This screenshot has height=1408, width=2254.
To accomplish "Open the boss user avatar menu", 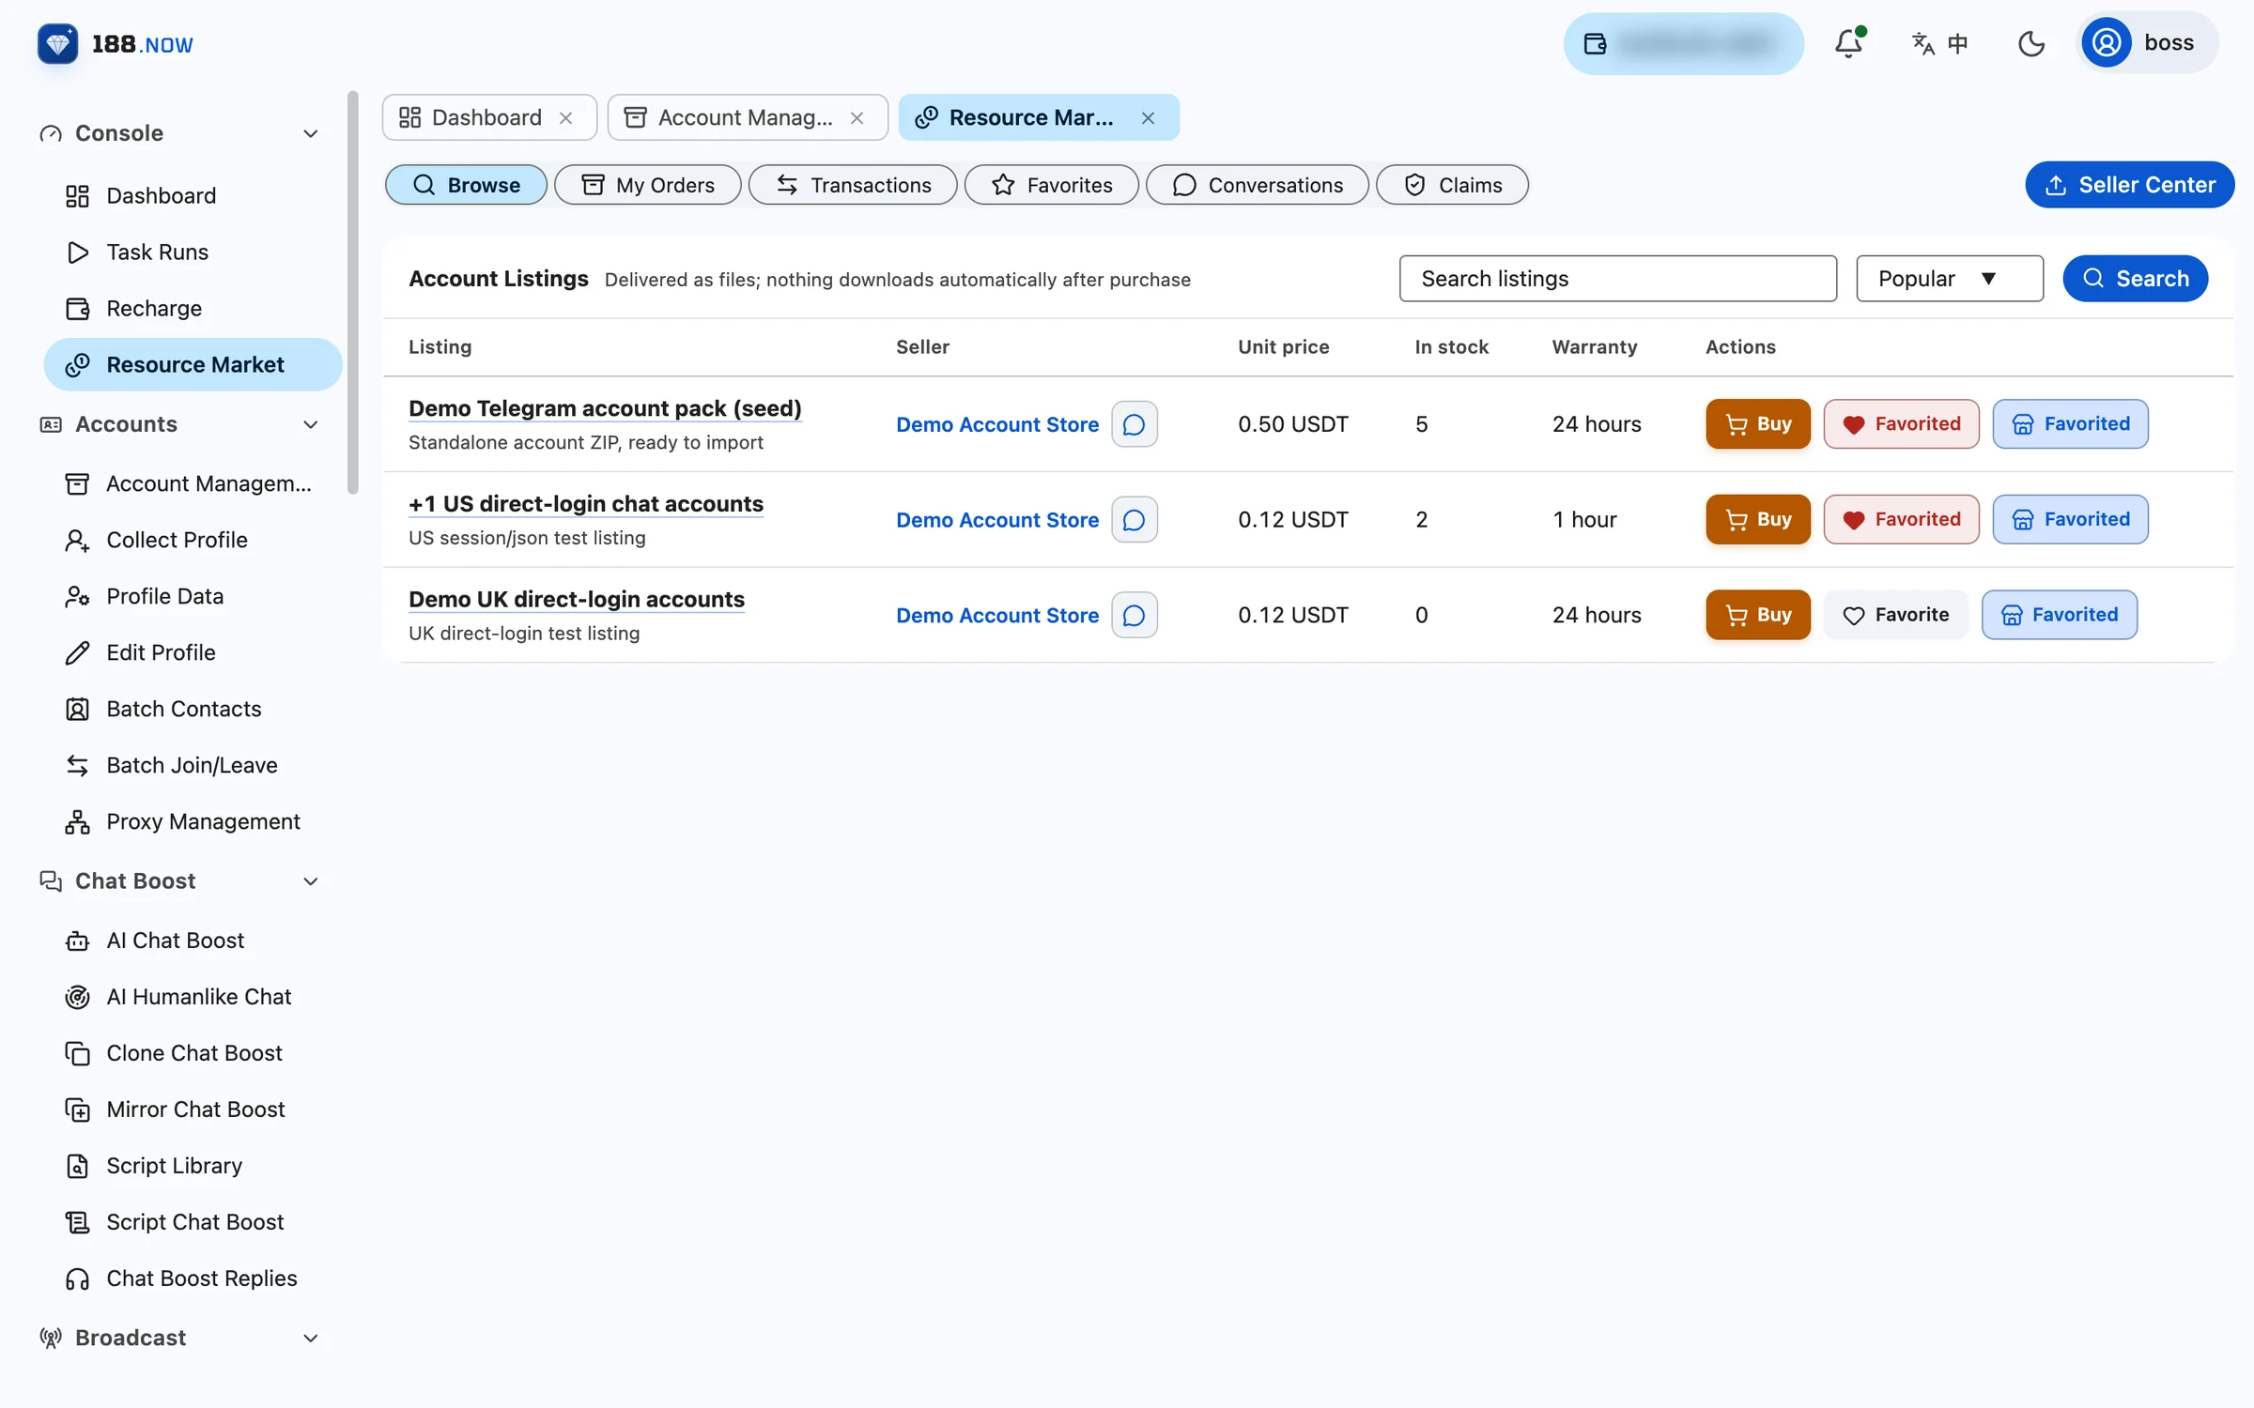I will tap(2149, 43).
